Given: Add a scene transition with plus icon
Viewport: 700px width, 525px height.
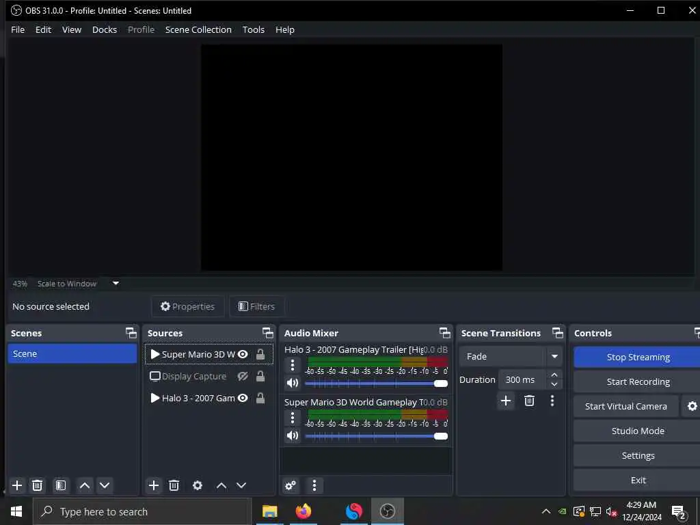Looking at the screenshot, I should tap(506, 401).
